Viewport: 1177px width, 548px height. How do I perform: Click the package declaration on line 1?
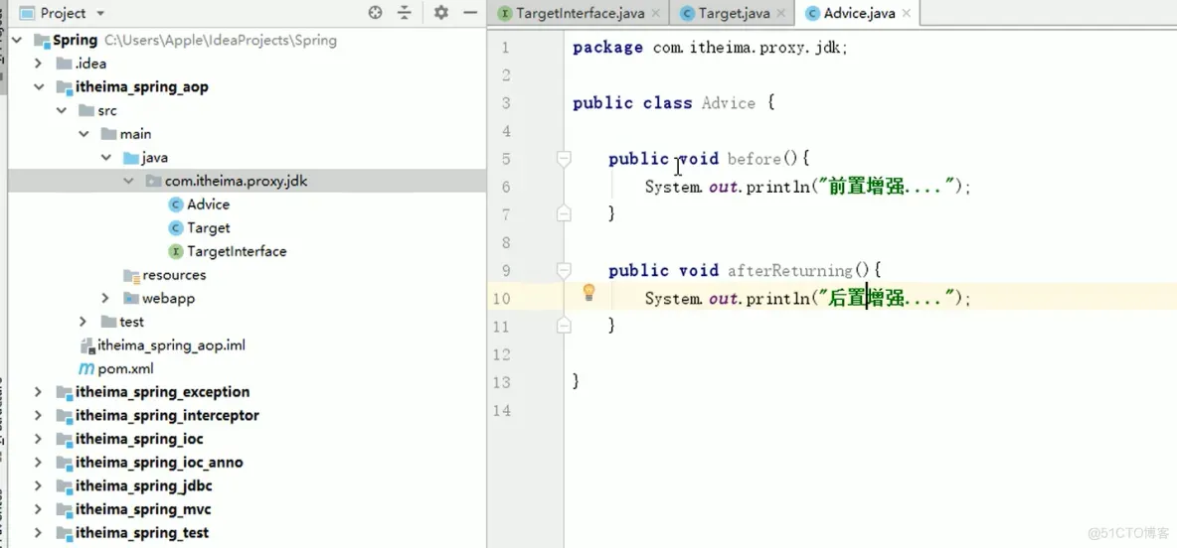pos(710,48)
